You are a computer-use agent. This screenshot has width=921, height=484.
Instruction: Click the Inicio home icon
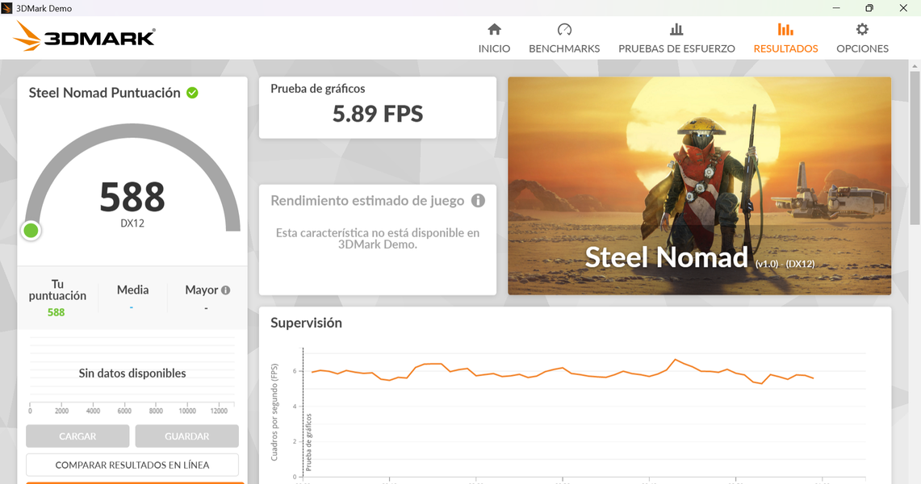coord(494,30)
